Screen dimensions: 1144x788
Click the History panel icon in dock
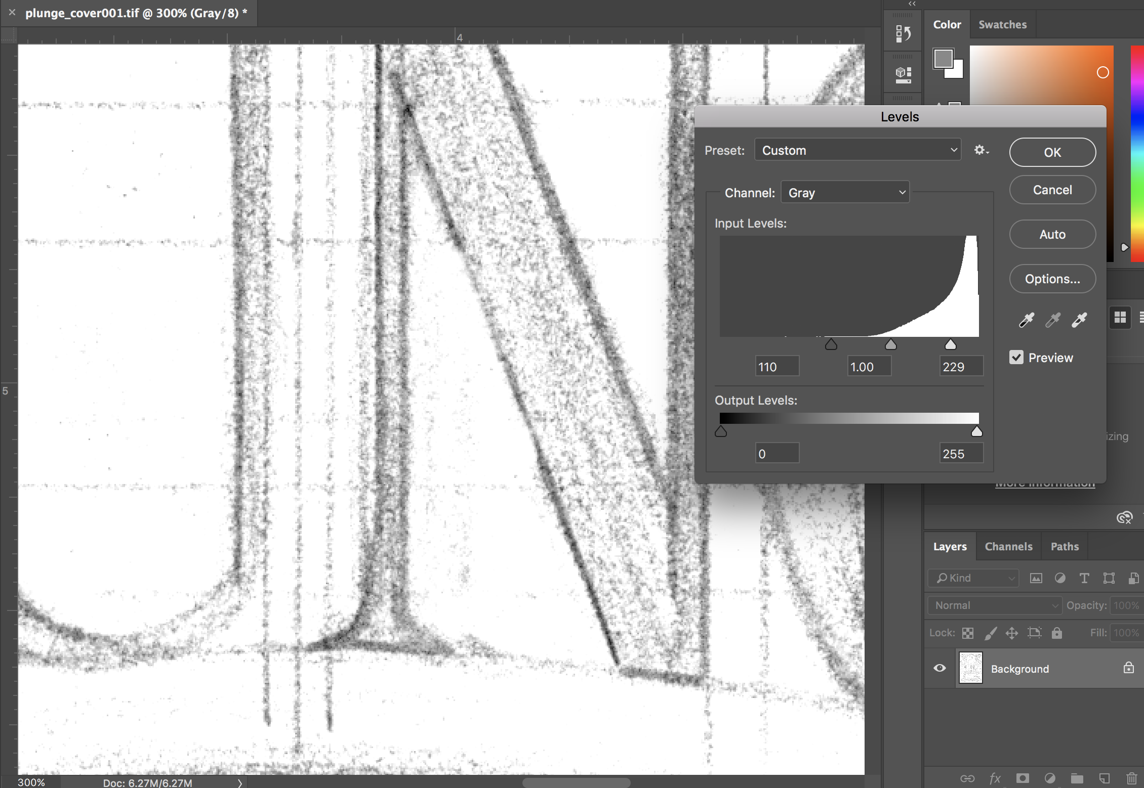point(903,34)
